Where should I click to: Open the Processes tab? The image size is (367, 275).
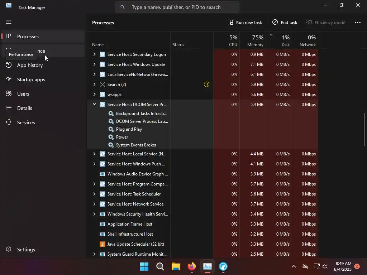tap(43, 37)
